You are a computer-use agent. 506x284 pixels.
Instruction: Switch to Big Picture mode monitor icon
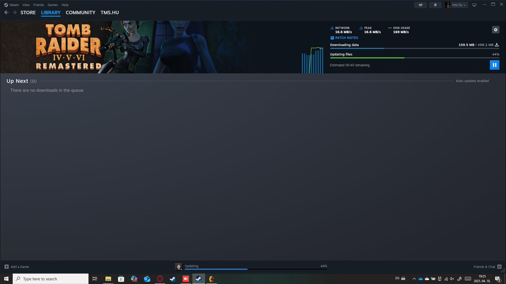[474, 5]
